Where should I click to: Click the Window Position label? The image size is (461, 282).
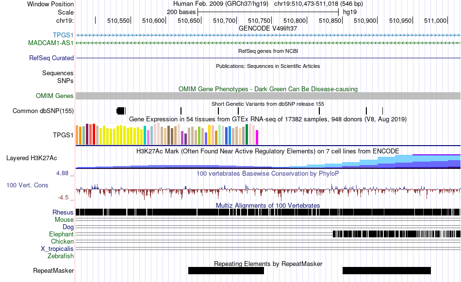tap(50, 4)
